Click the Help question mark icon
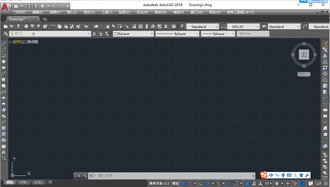This screenshot has width=330, height=187. [x=173, y=26]
